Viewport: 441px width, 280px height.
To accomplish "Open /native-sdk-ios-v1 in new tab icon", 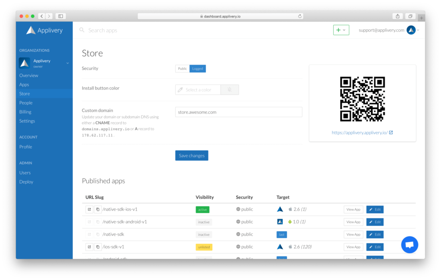I will tap(89, 209).
